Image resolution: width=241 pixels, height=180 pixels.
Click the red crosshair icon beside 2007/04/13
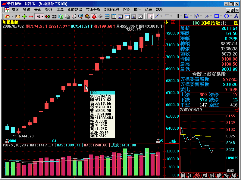pyautogui.click(x=237, y=109)
